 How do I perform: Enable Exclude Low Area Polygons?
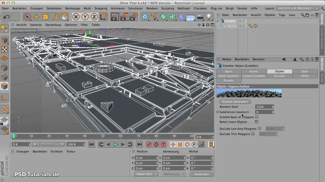click(259, 128)
